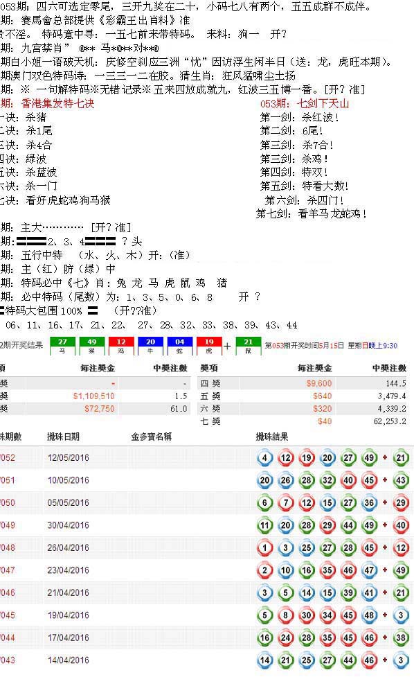414x677 pixels.
Task: Click extra ball 43 in draw 051
Action: pos(401,480)
